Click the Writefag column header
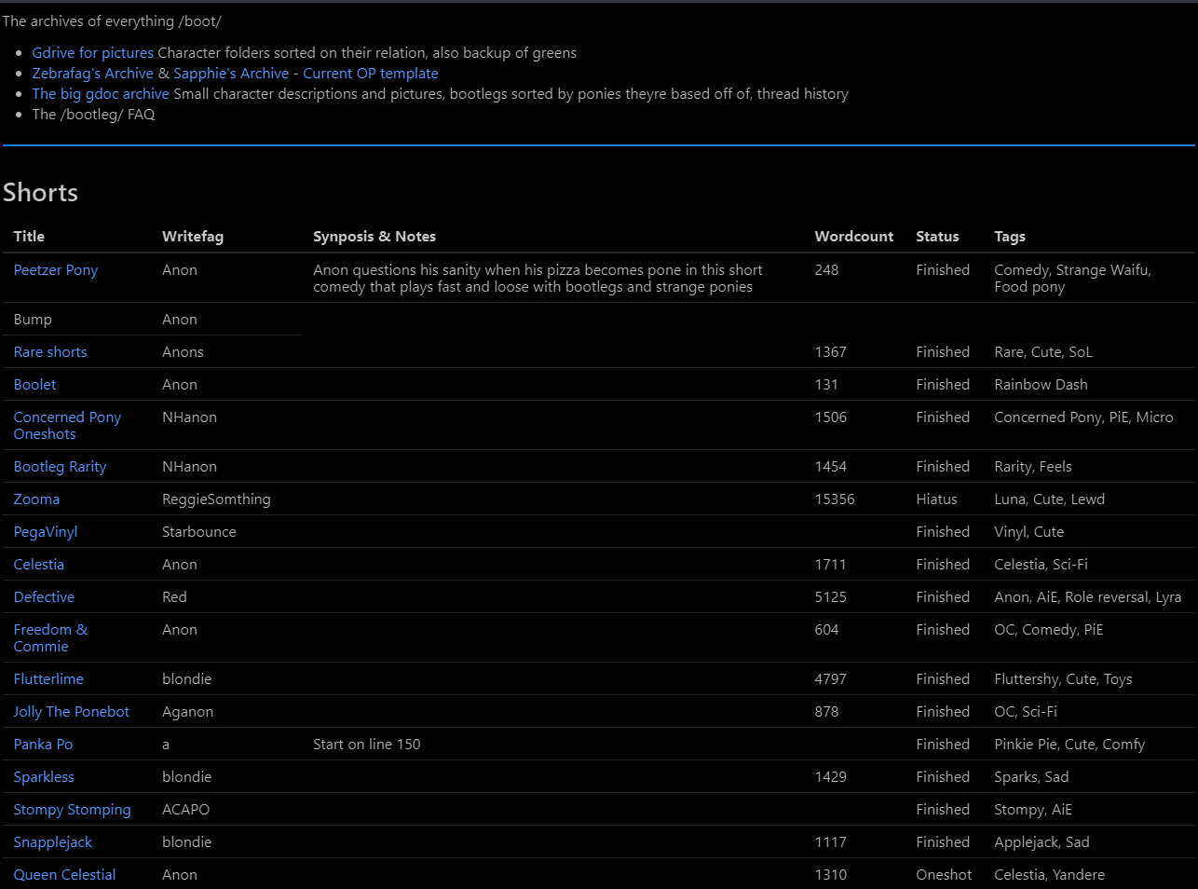This screenshot has width=1198, height=889. [193, 237]
